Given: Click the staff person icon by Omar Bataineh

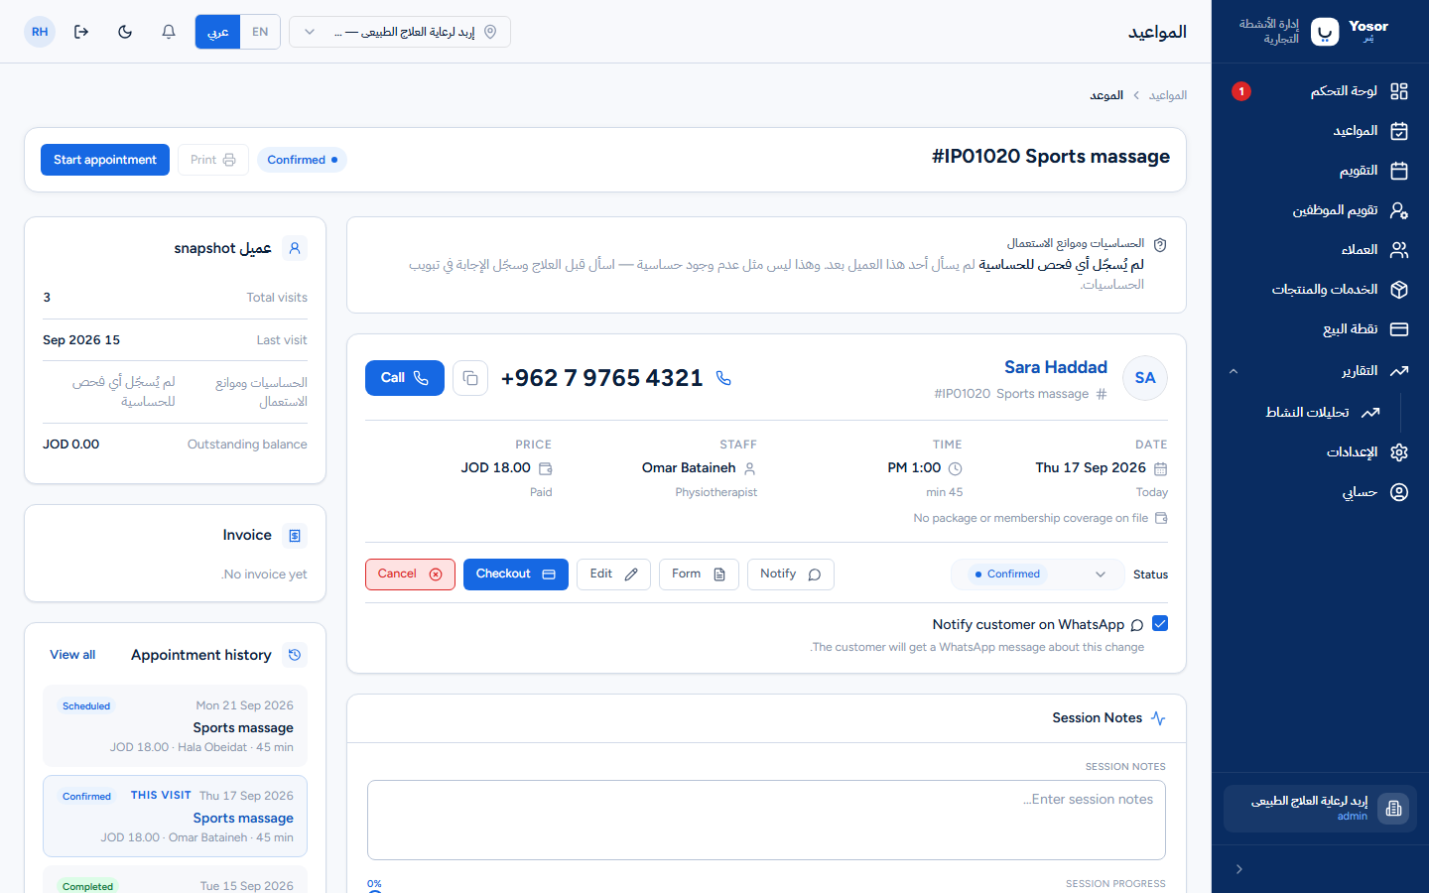Looking at the screenshot, I should pos(750,468).
